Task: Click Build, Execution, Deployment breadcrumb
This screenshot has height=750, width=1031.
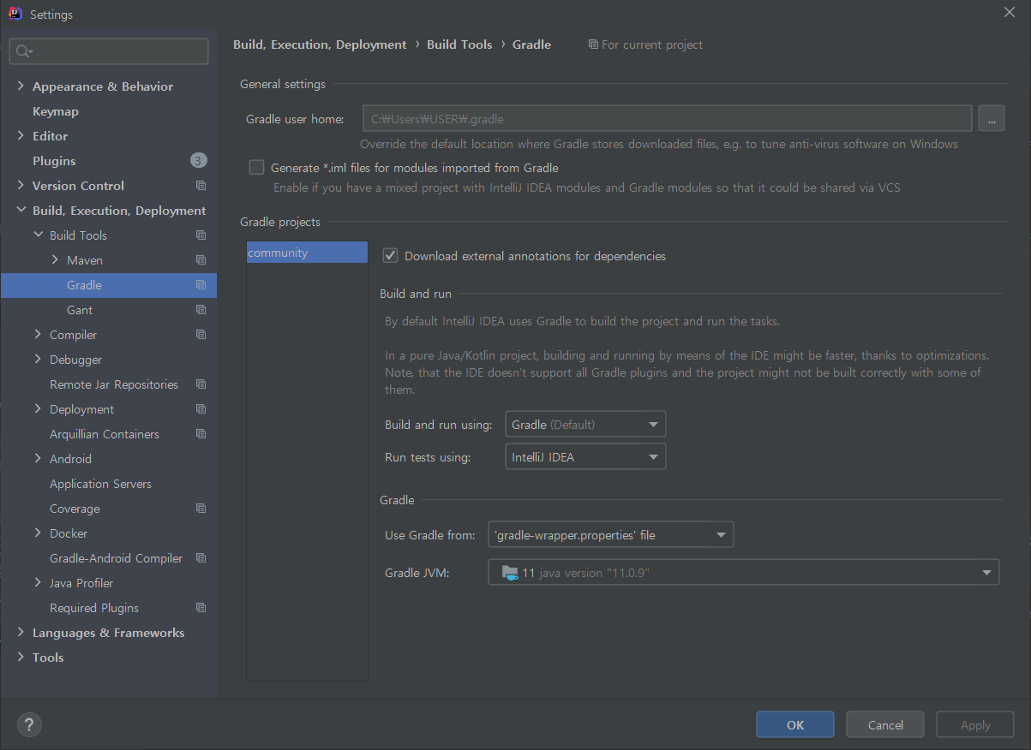Action: (x=320, y=45)
